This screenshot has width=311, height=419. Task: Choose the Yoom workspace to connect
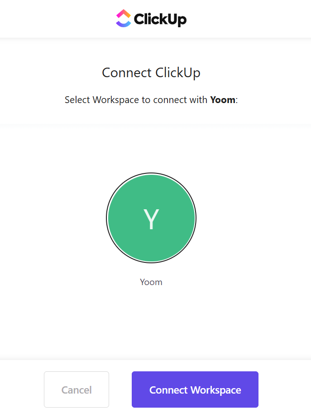(x=151, y=218)
